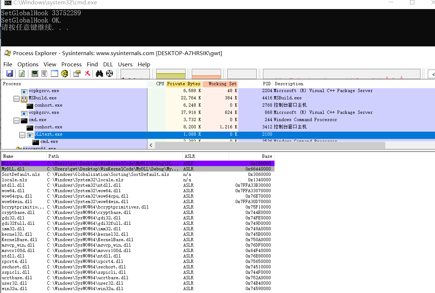Screen dimensions: 435x293
Task: Collapse the MSBuild.exe tree node
Action: (16, 98)
